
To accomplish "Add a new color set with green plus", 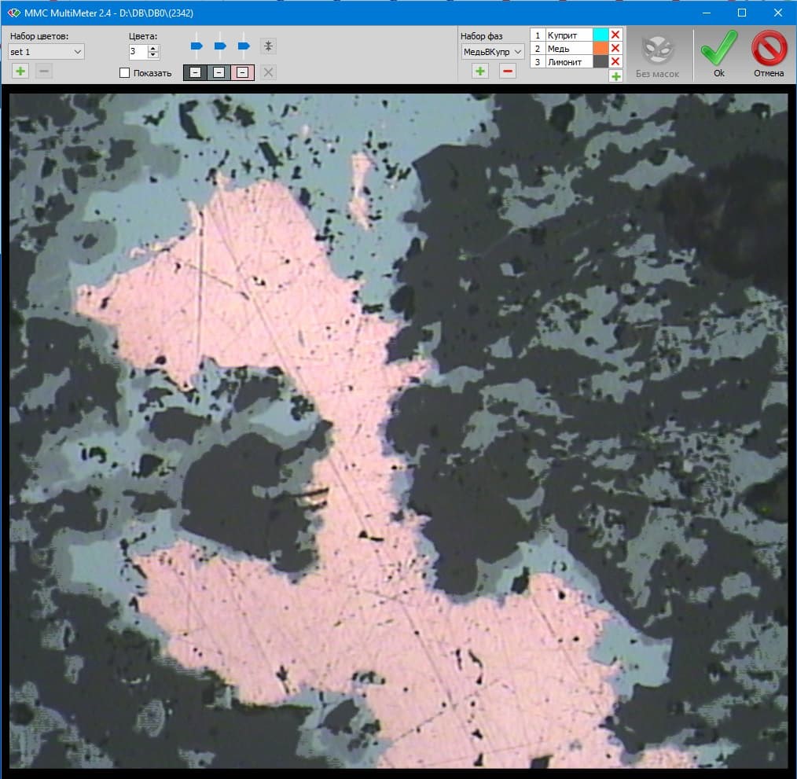I will tap(20, 72).
